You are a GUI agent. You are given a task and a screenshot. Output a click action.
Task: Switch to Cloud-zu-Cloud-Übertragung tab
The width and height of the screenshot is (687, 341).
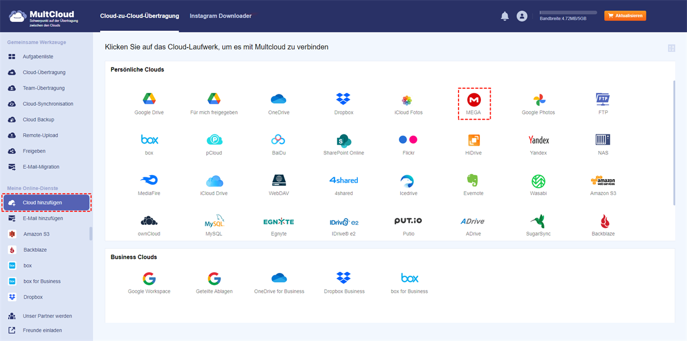coord(139,16)
